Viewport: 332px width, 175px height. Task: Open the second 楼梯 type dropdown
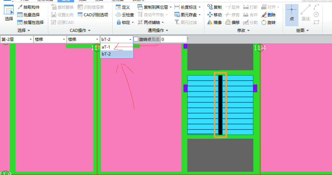[83, 40]
